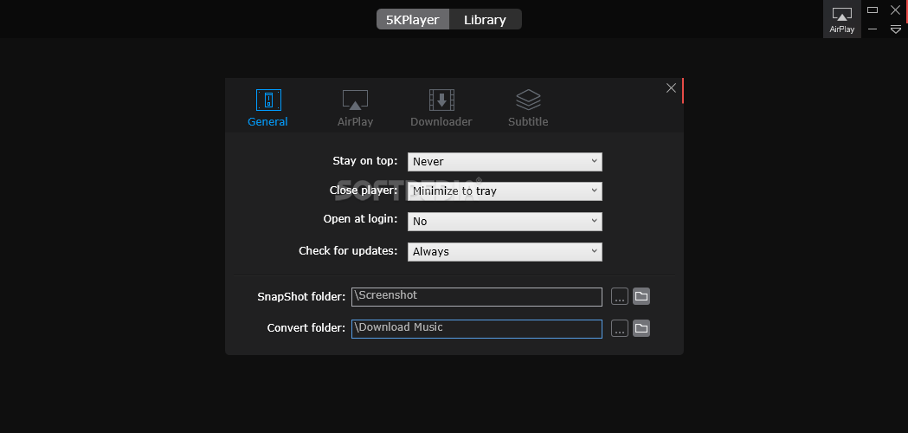Click the SnapShot folder path field

[x=477, y=297]
